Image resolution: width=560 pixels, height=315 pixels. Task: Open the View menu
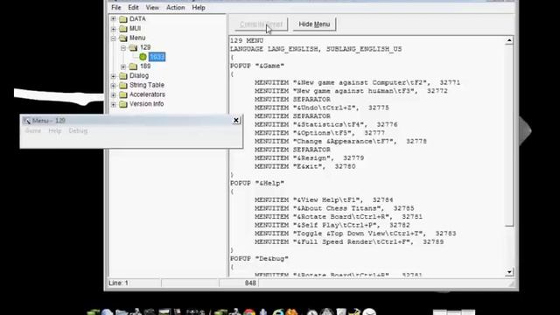(152, 8)
